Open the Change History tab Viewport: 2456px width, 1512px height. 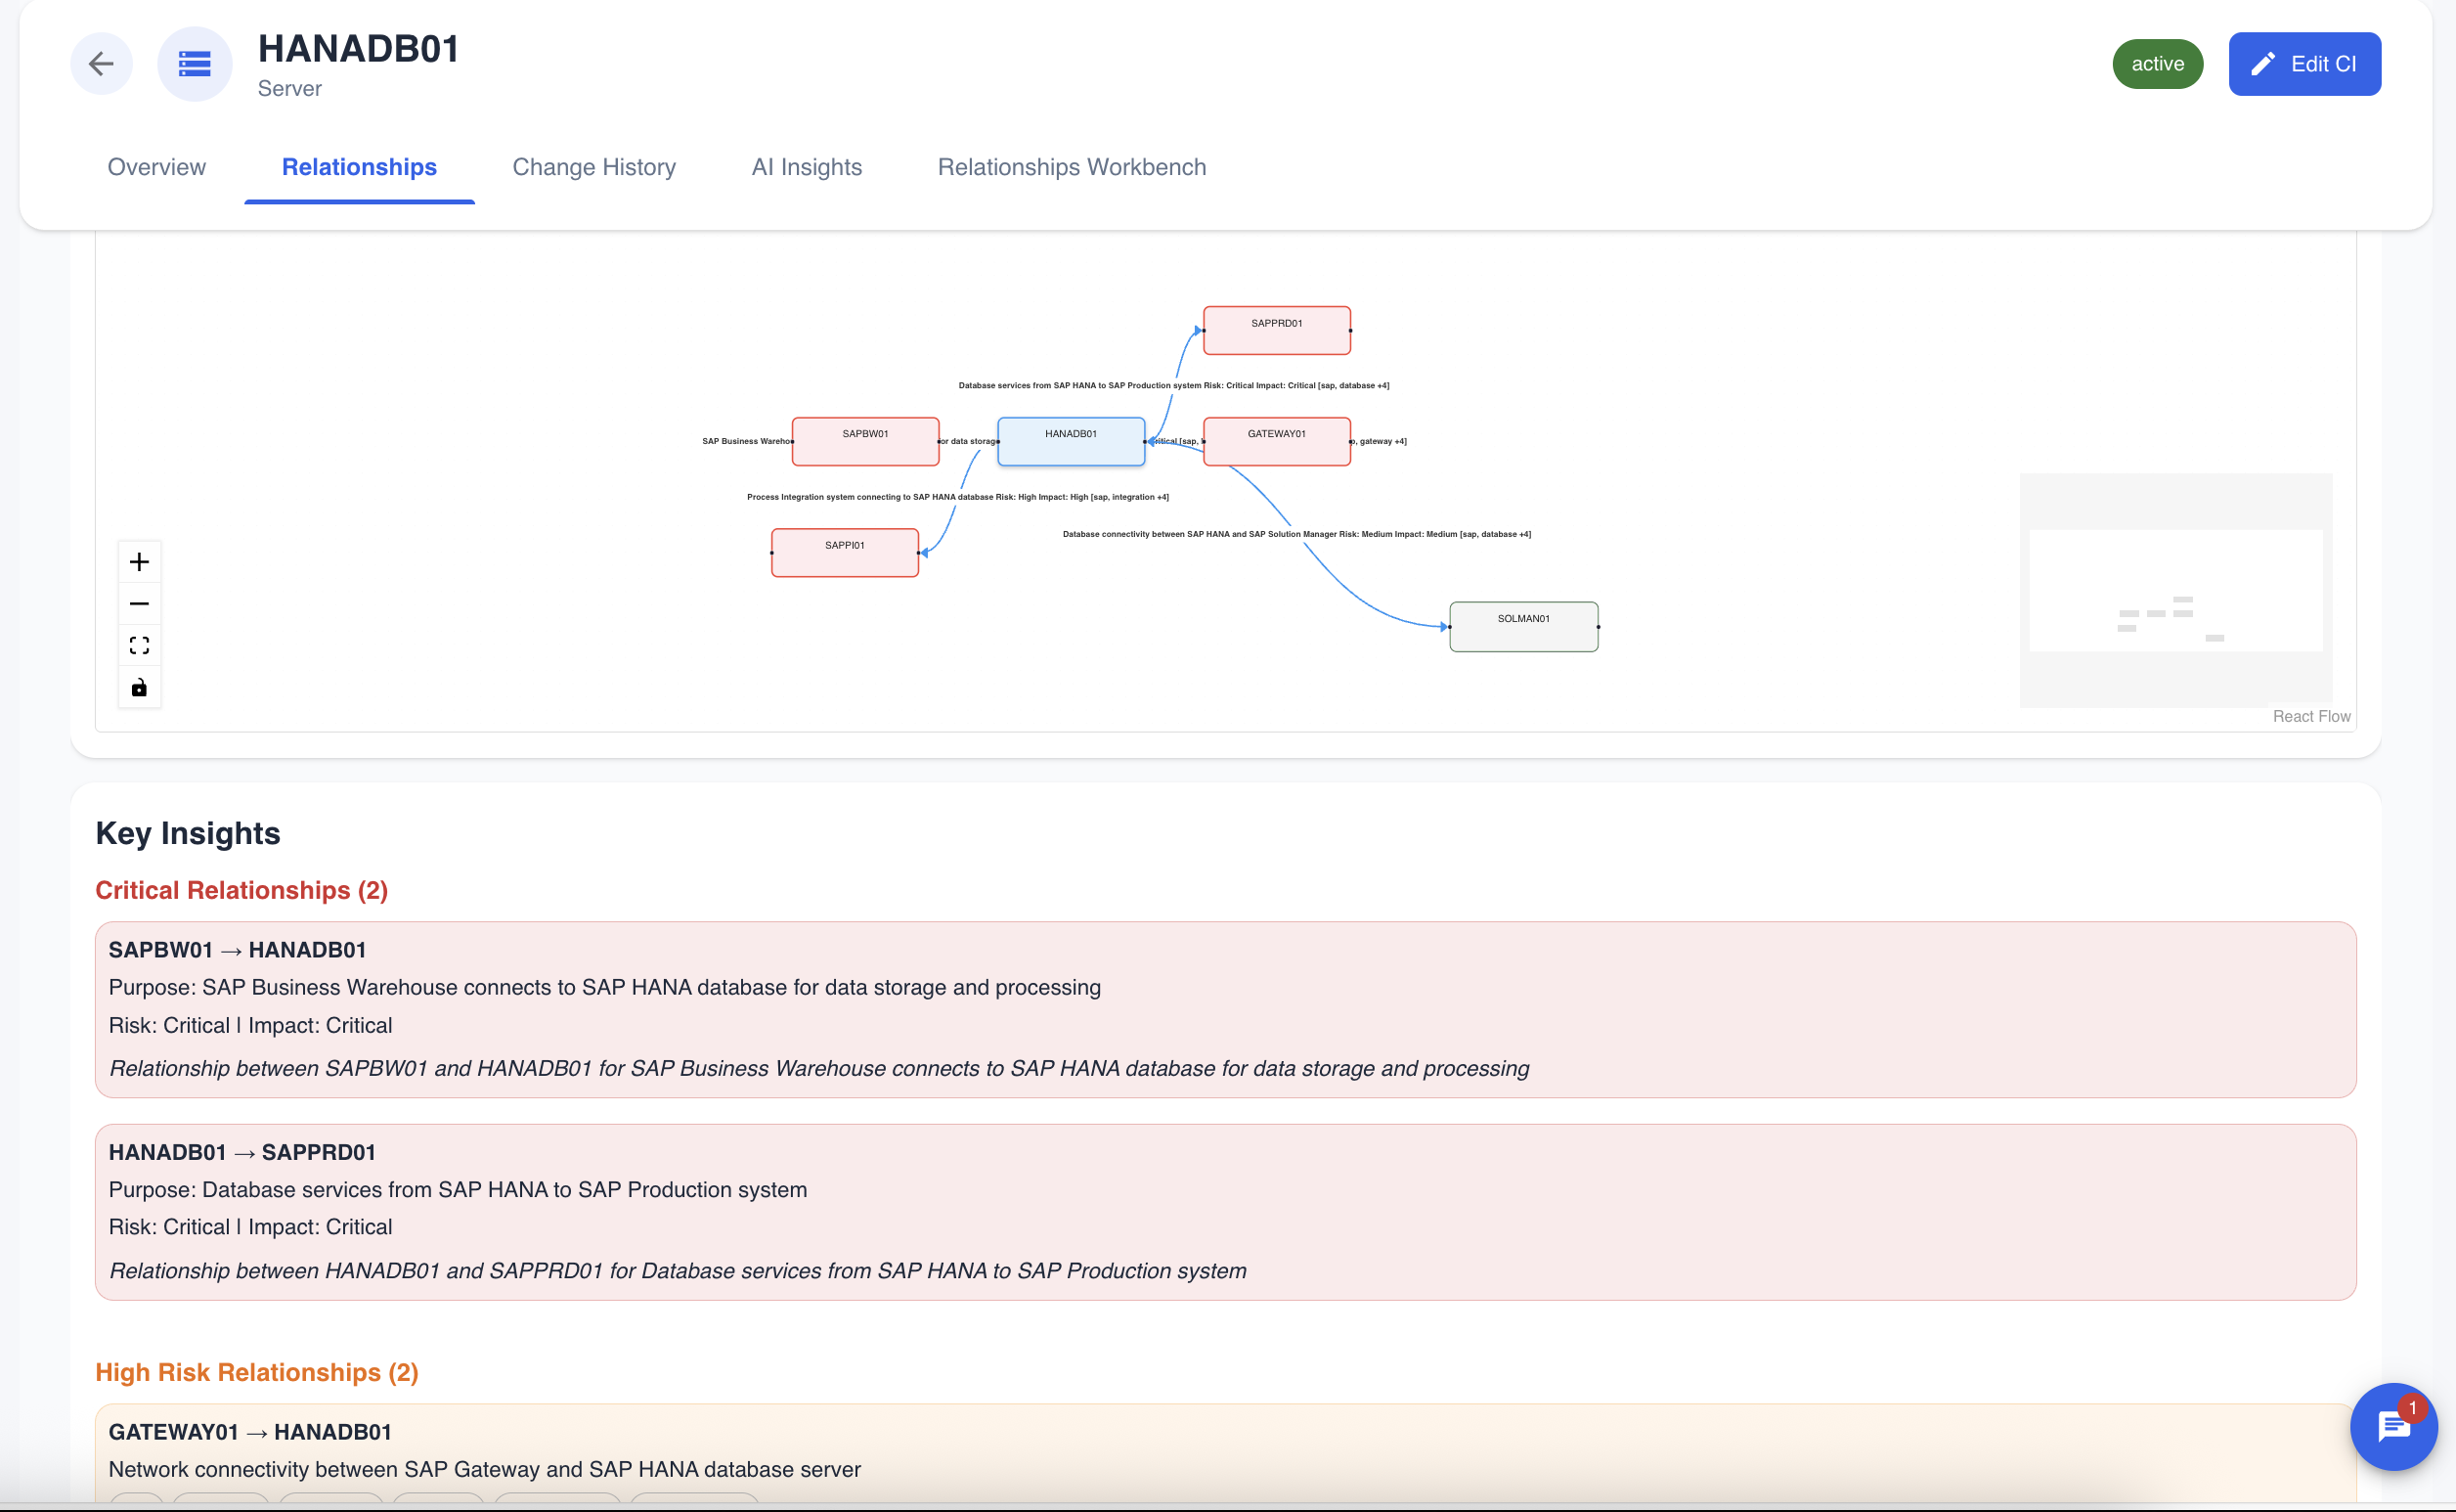click(593, 167)
